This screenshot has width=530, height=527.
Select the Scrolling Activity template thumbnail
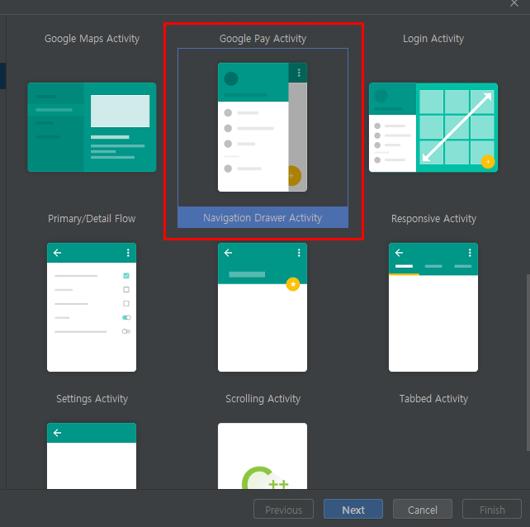click(263, 307)
